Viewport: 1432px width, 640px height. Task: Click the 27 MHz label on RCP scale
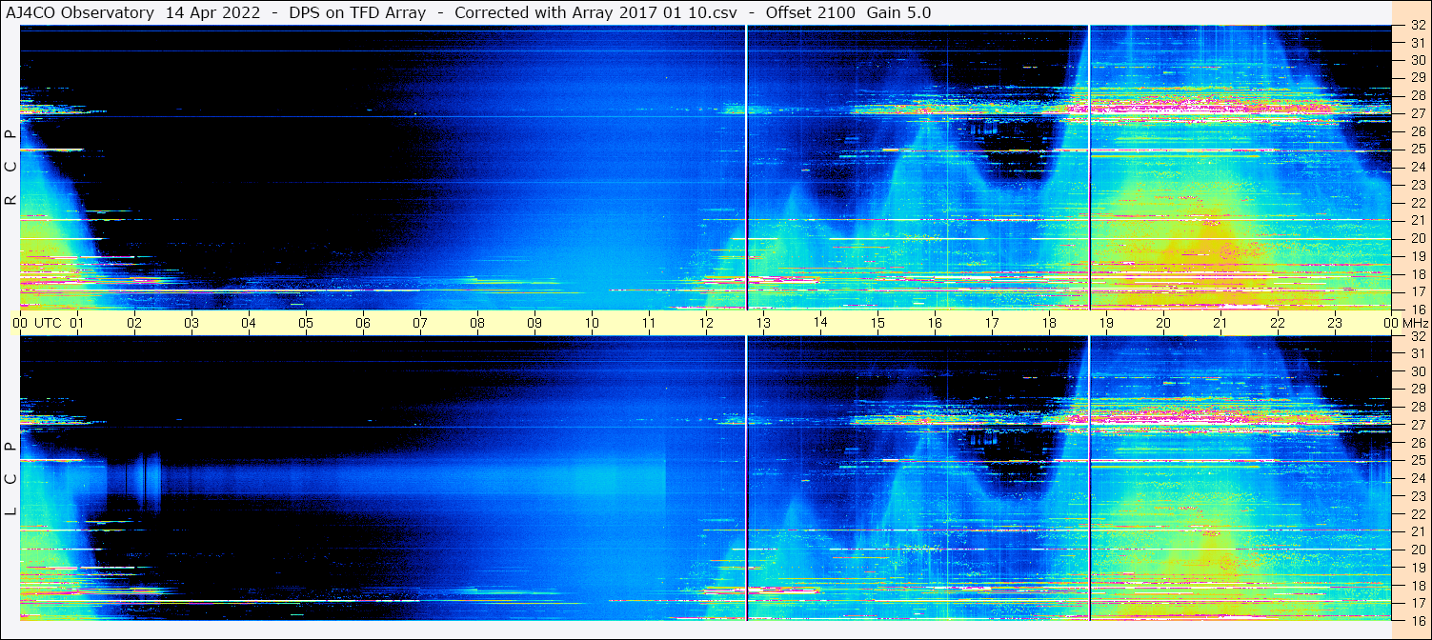click(1417, 113)
